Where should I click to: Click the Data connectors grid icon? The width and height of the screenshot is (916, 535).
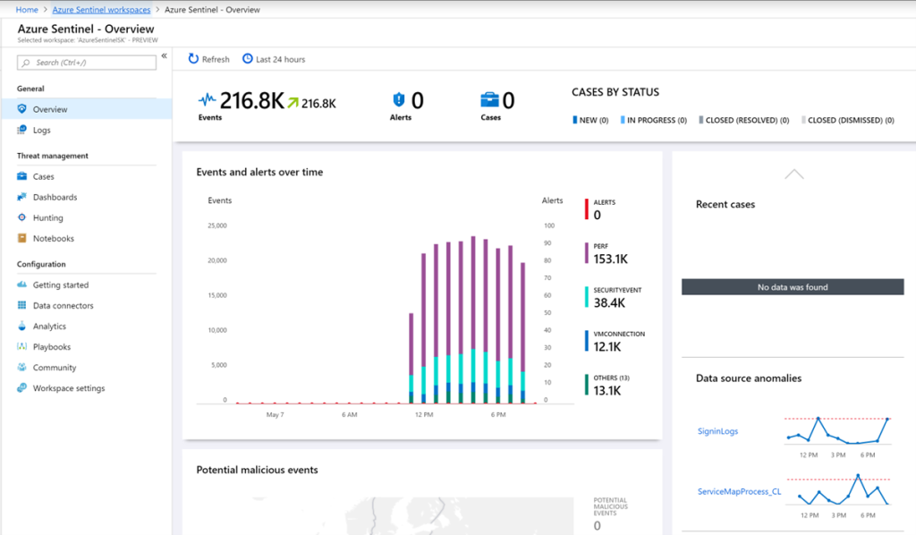[21, 305]
